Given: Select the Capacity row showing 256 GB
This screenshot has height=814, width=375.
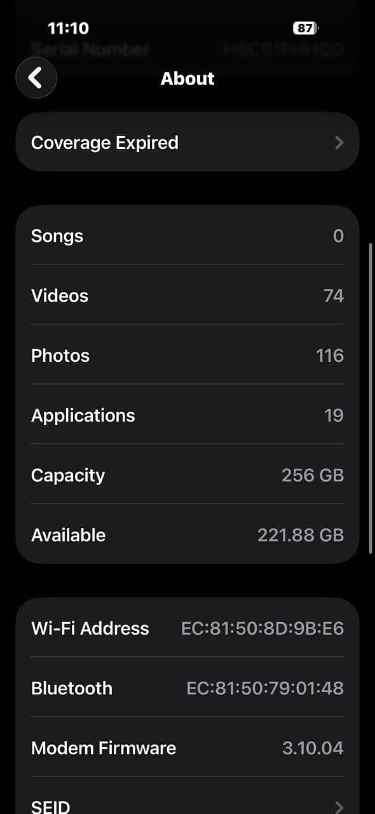Looking at the screenshot, I should tap(187, 474).
